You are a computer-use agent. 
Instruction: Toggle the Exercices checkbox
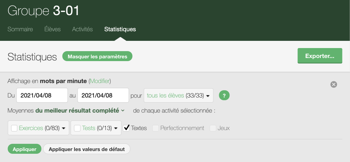14,128
